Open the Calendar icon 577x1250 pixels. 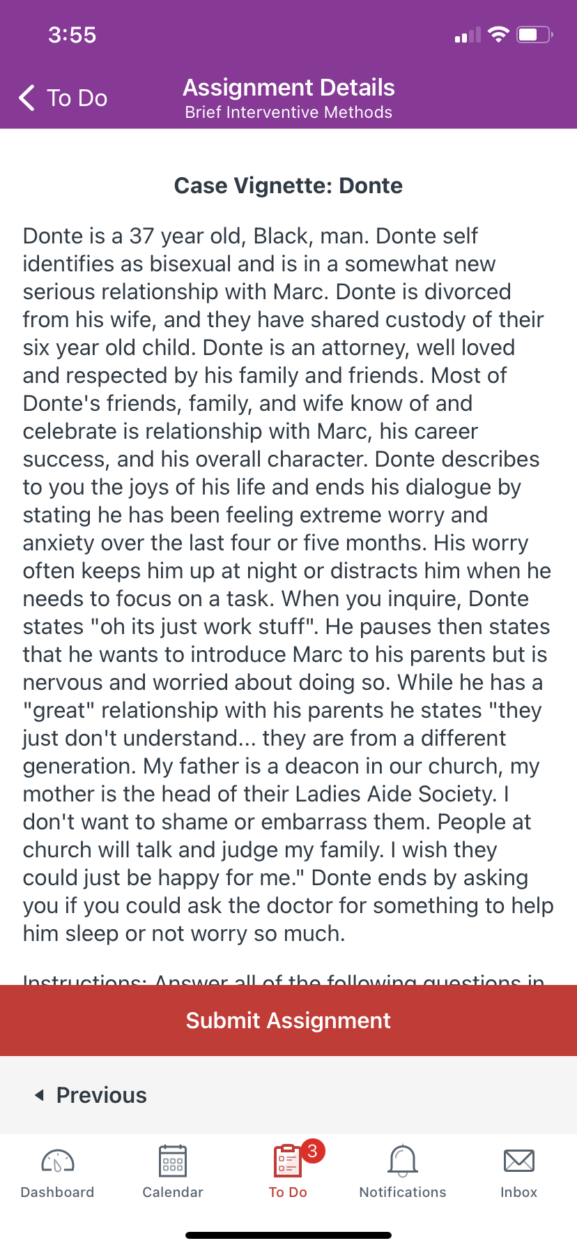pyautogui.click(x=173, y=1161)
